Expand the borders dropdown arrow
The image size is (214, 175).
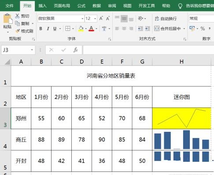point(73,29)
